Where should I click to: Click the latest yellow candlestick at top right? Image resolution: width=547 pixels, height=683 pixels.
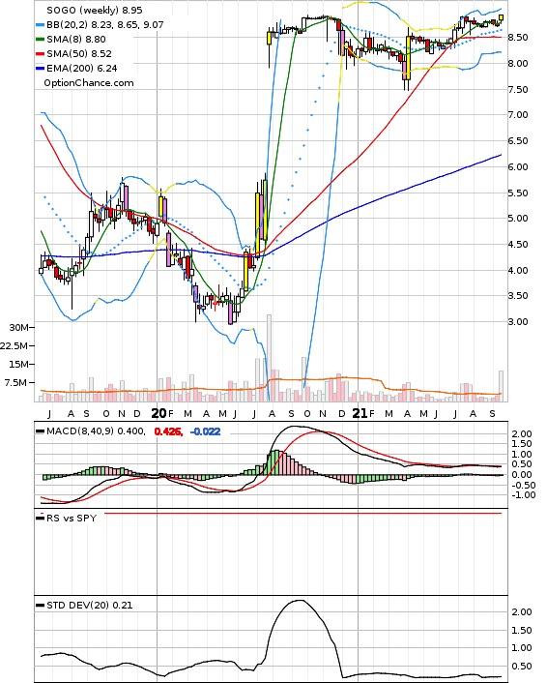502,17
